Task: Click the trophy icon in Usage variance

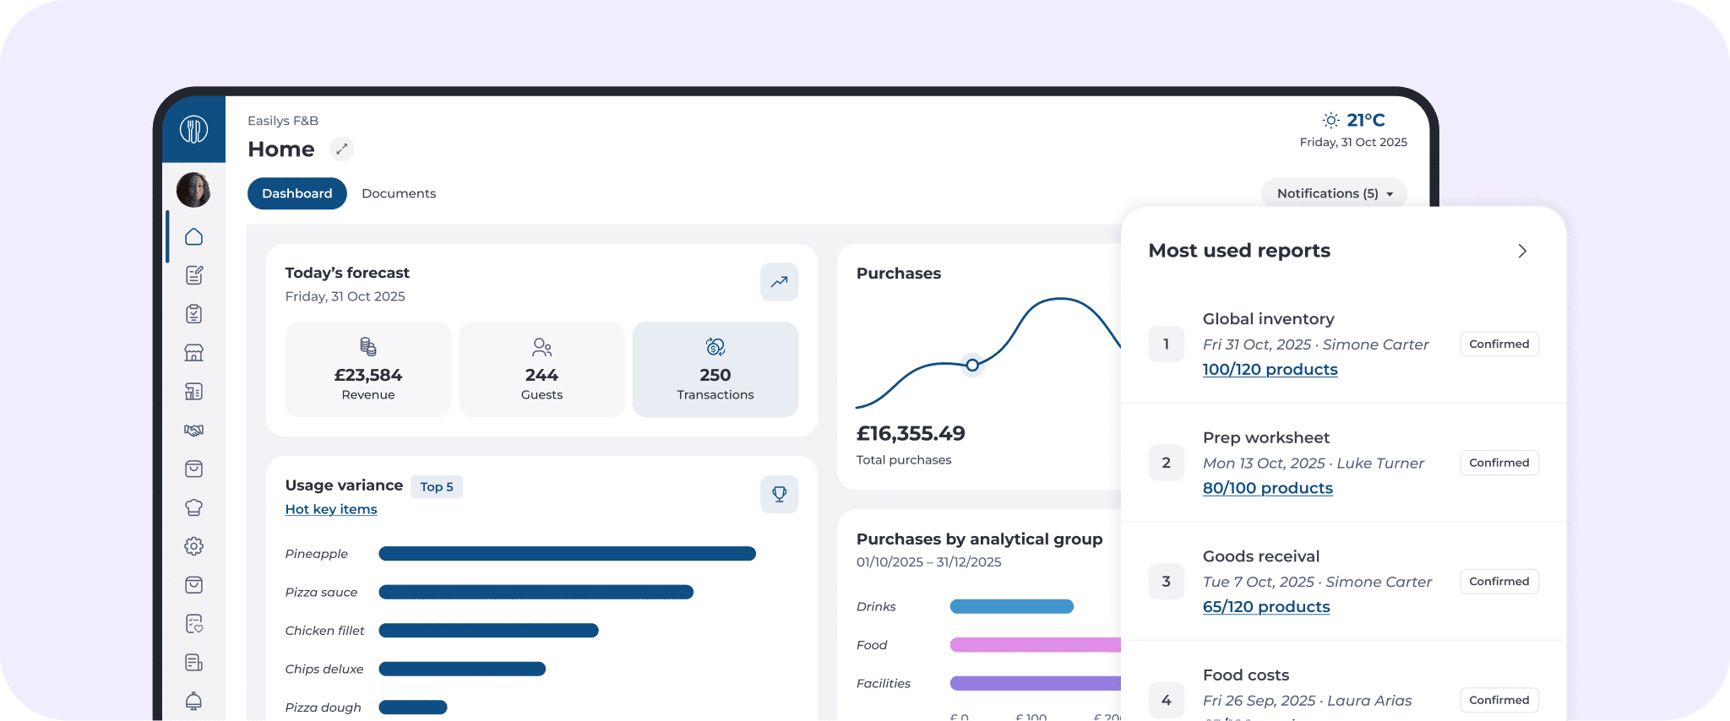Action: (x=779, y=494)
